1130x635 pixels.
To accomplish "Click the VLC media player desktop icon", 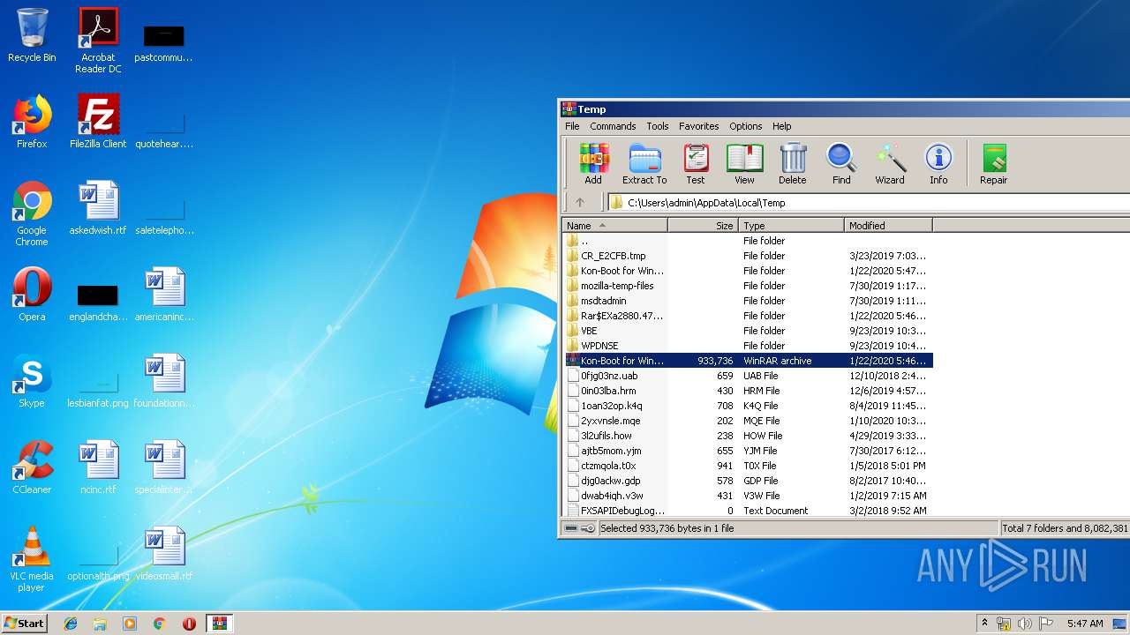I will point(32,559).
